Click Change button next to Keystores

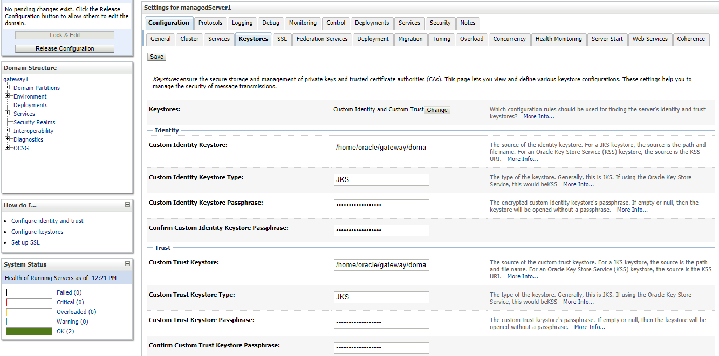tap(437, 110)
